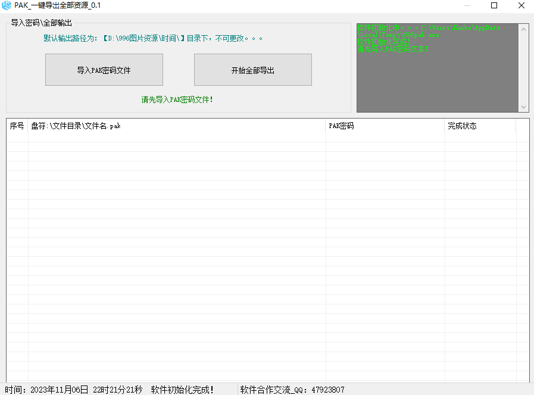
Task: Maximize the PAK export window
Action: 494,5
